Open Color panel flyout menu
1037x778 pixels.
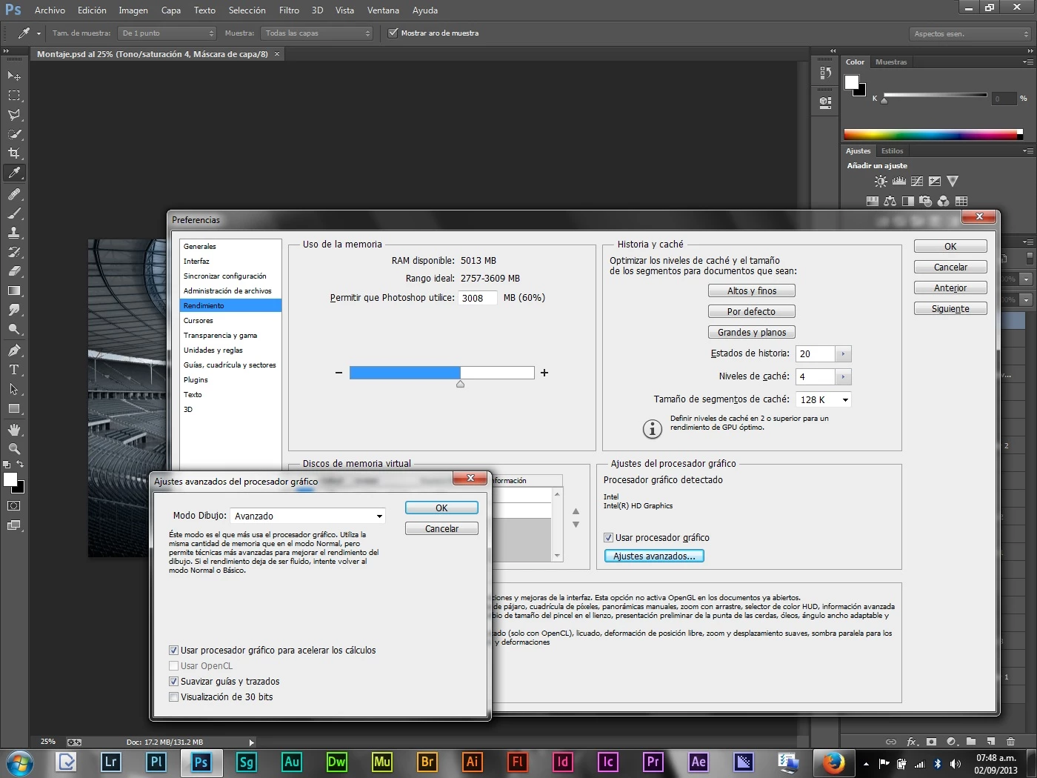click(1027, 62)
